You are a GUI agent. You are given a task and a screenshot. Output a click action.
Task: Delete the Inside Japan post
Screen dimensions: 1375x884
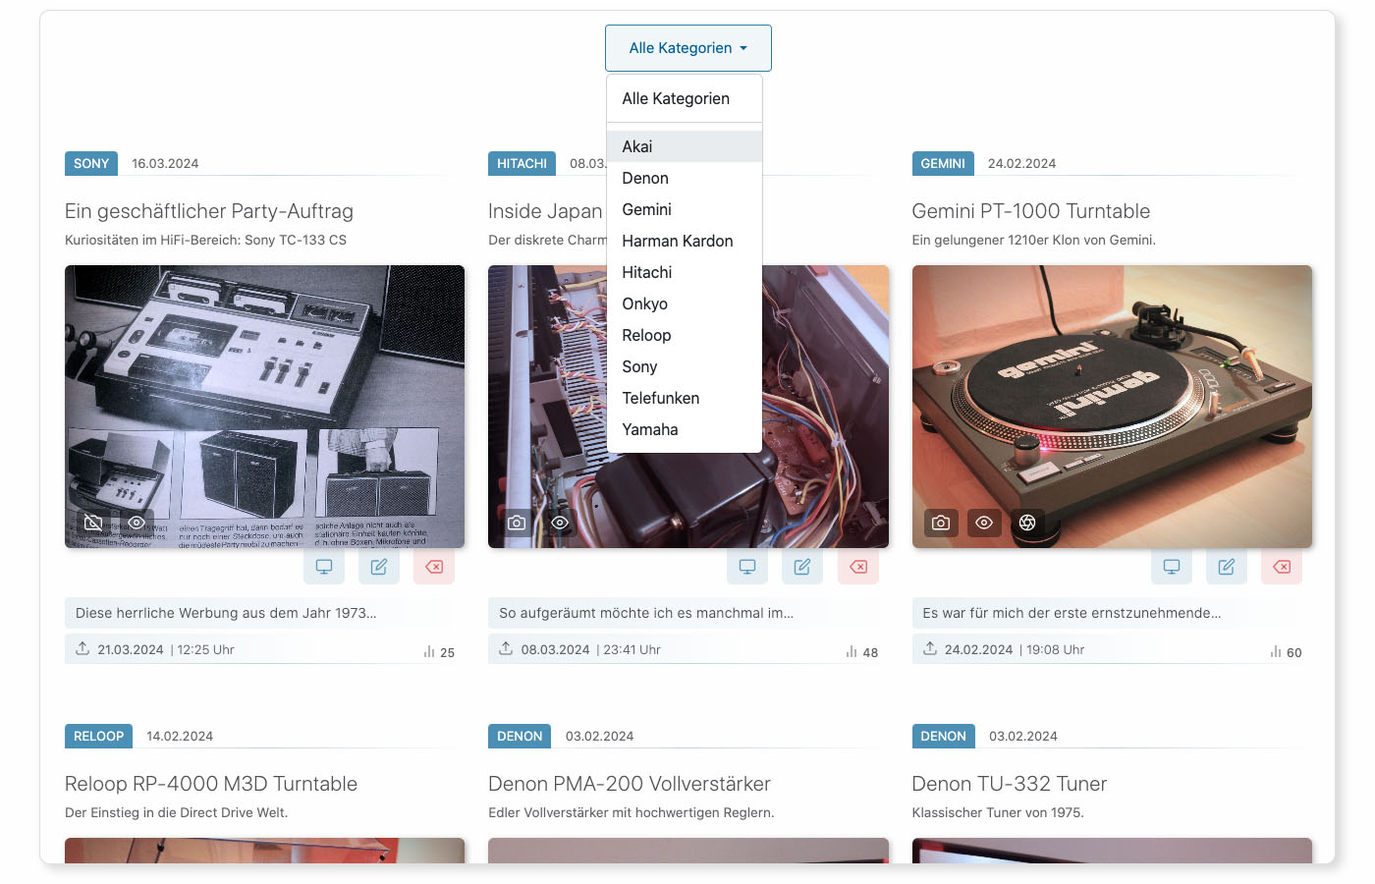point(858,567)
